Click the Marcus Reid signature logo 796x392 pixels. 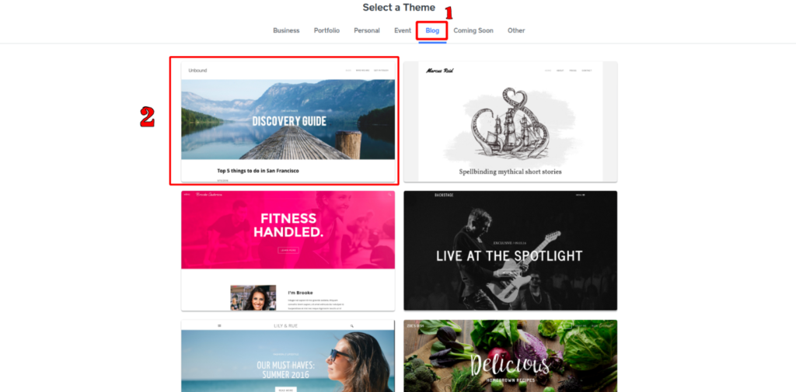point(440,71)
